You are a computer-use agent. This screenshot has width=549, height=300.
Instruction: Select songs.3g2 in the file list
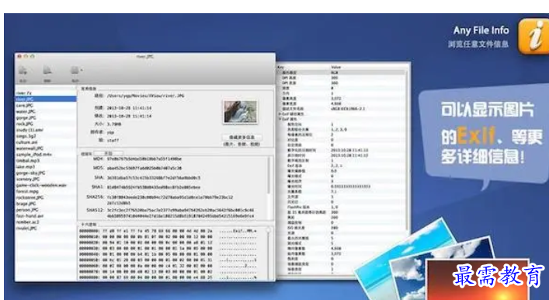click(26, 136)
